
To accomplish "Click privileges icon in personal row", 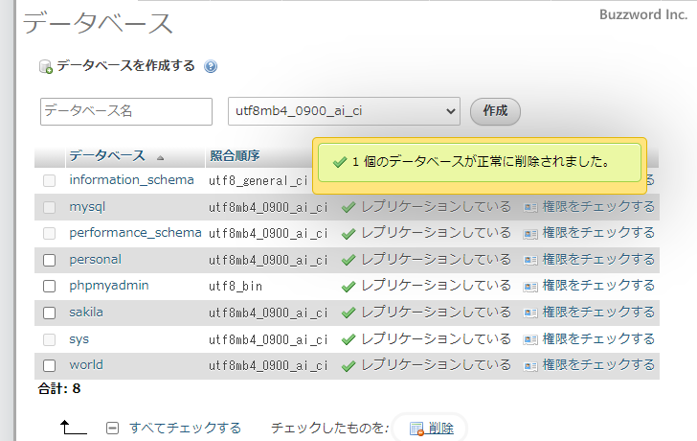I will point(530,260).
